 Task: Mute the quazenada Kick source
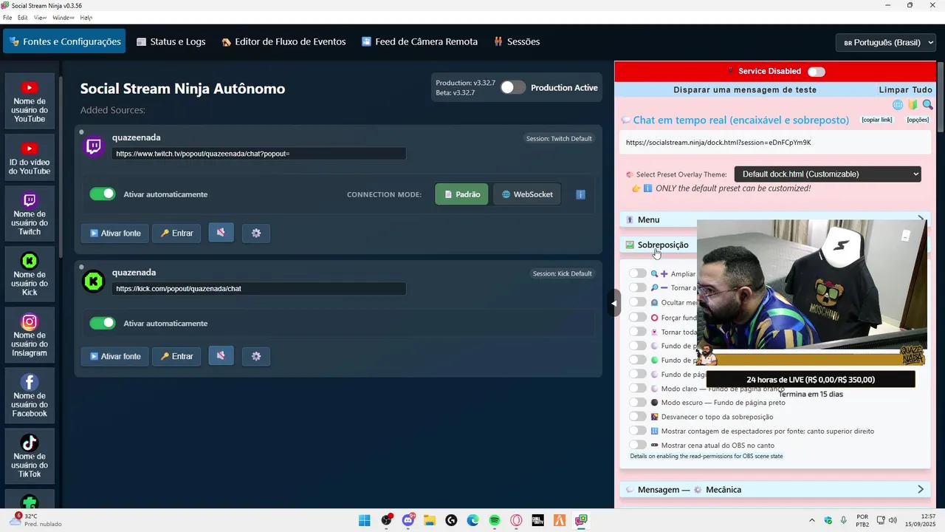221,356
